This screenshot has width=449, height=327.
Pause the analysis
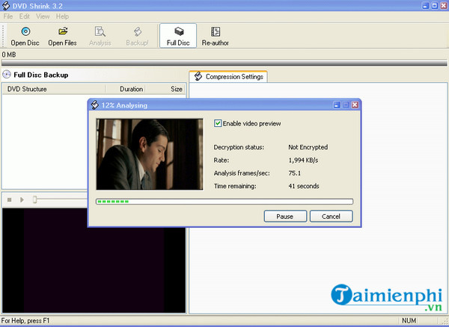pos(285,217)
